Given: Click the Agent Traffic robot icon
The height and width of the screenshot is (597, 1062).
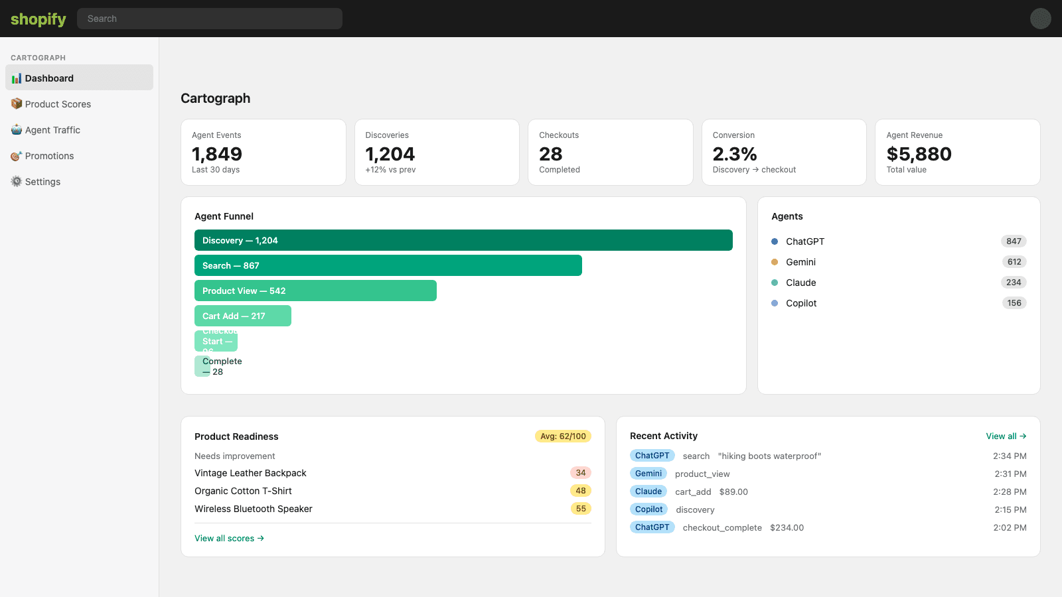Looking at the screenshot, I should tap(17, 130).
